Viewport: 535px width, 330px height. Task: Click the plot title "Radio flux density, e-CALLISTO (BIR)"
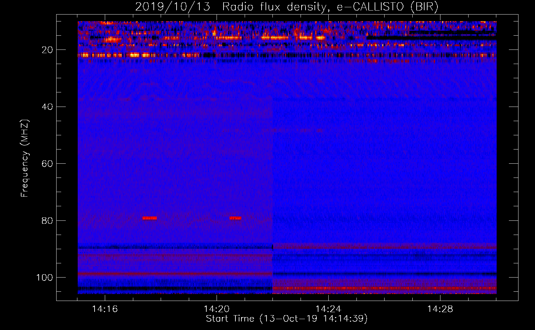pyautogui.click(x=330, y=7)
